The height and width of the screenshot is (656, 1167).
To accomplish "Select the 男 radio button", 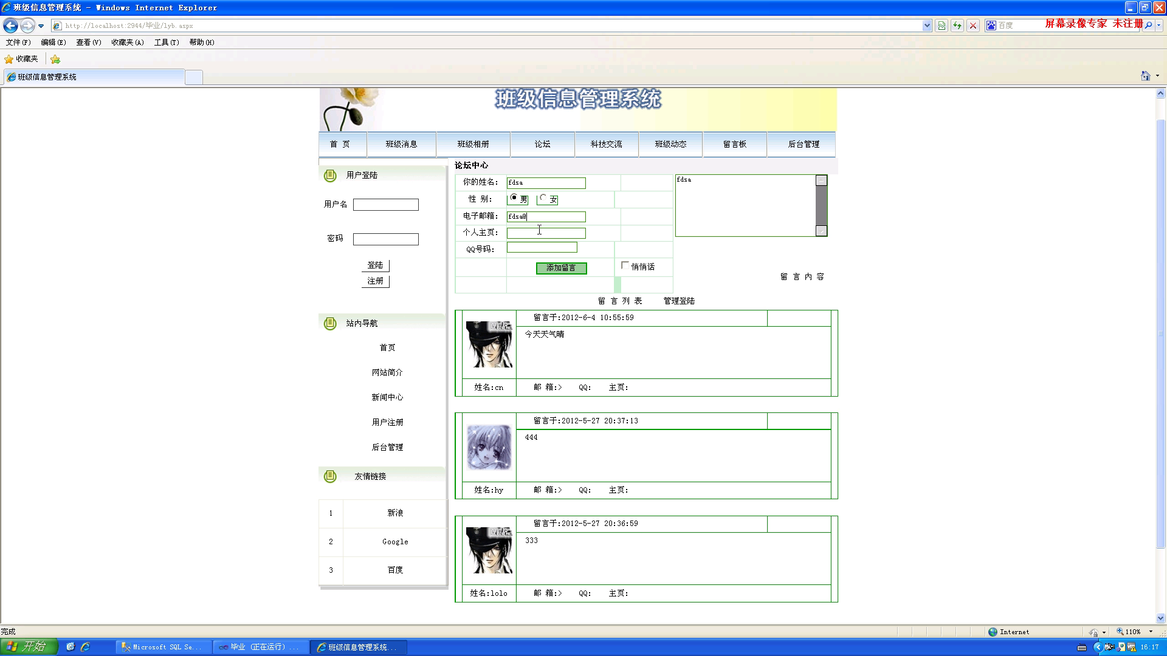I will click(x=514, y=198).
